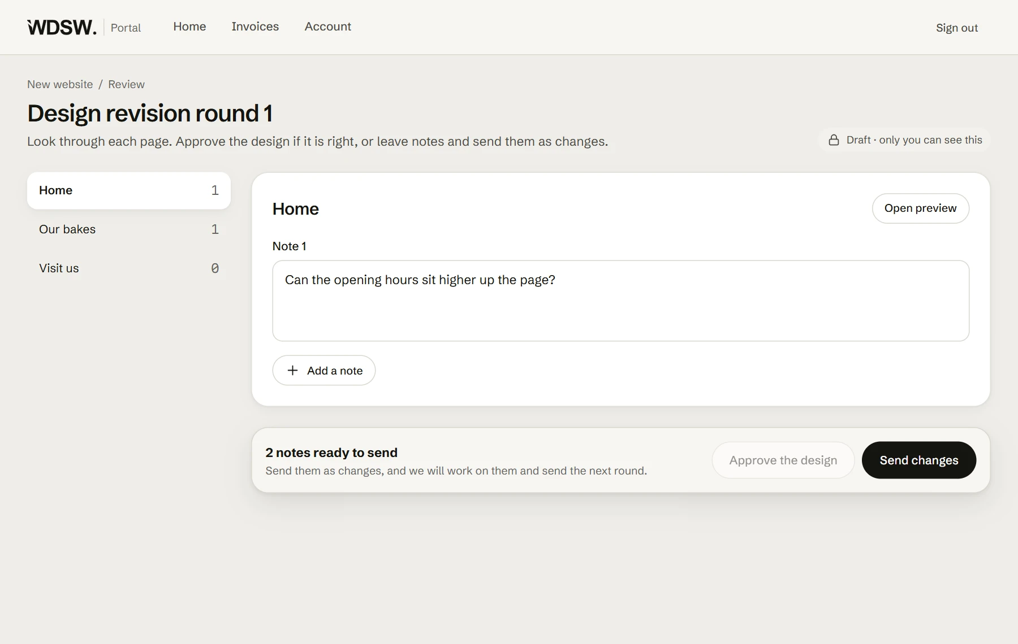Click Send changes
The image size is (1018, 644).
coord(919,460)
